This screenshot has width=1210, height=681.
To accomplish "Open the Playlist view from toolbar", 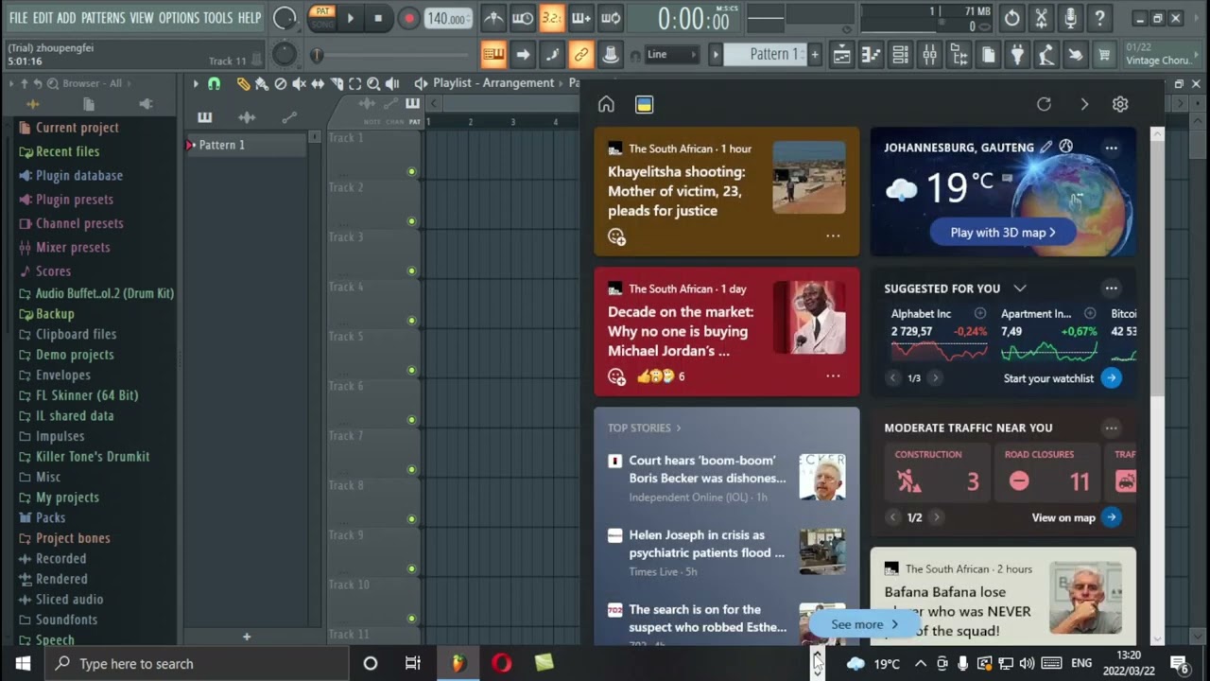I will (x=841, y=55).
